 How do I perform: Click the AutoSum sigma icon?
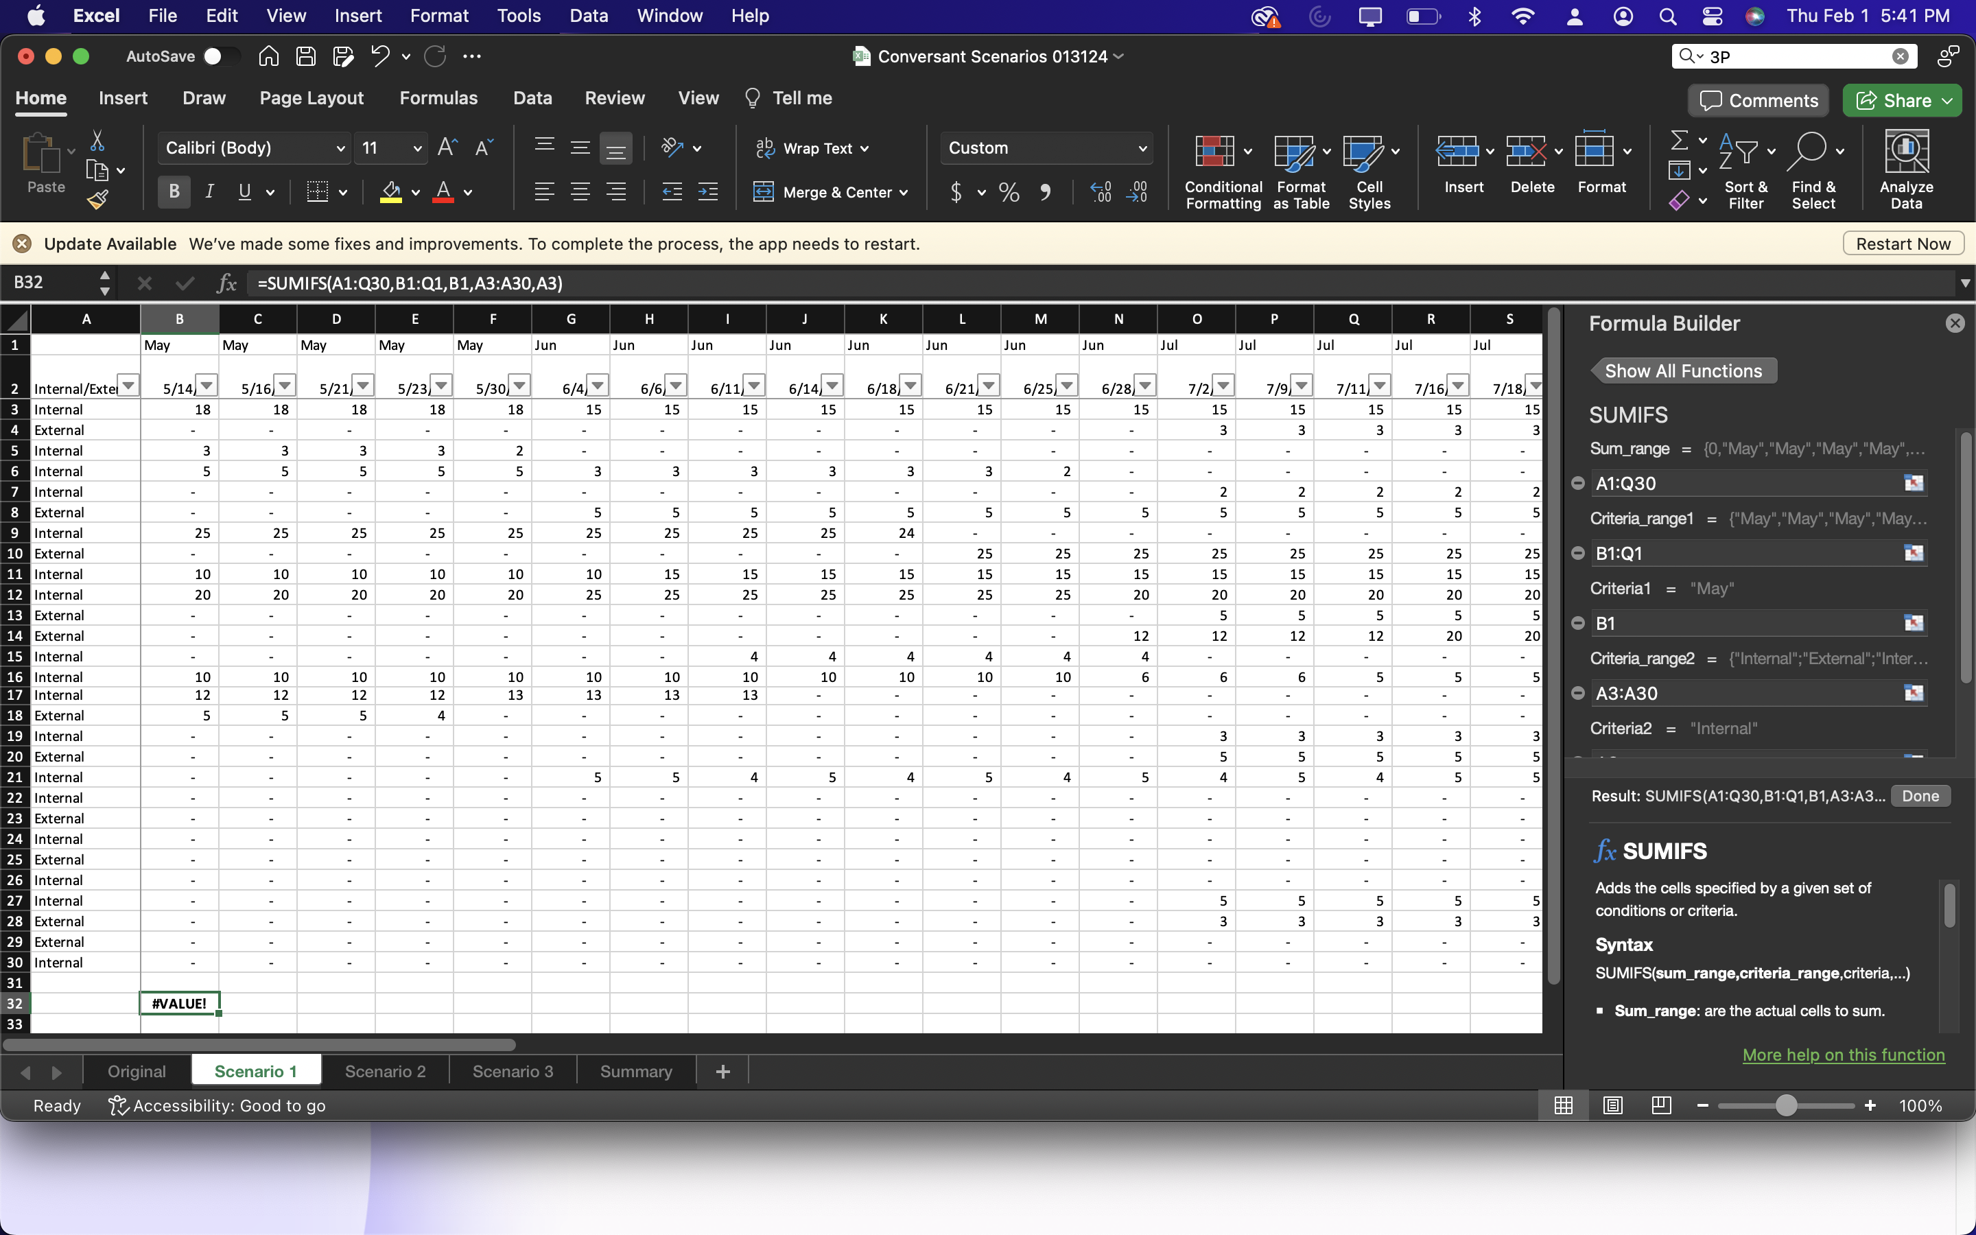coord(1679,141)
